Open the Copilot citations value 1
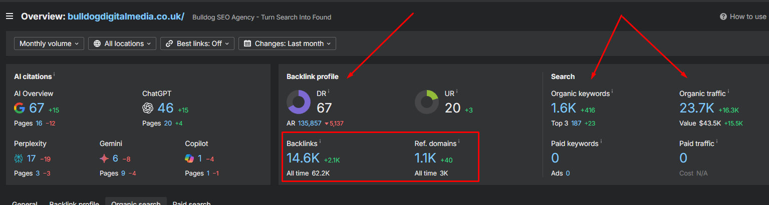The width and height of the screenshot is (769, 205). tap(199, 158)
